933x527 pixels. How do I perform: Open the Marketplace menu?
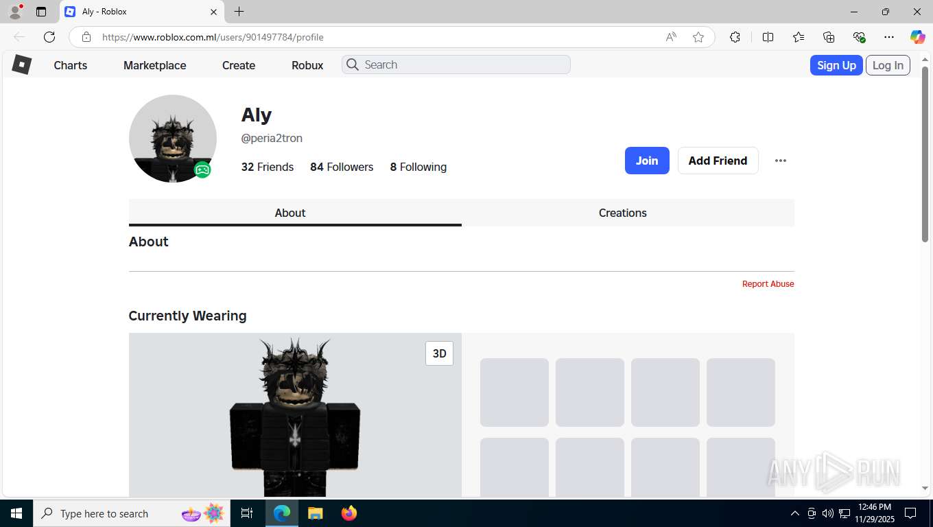(x=155, y=65)
